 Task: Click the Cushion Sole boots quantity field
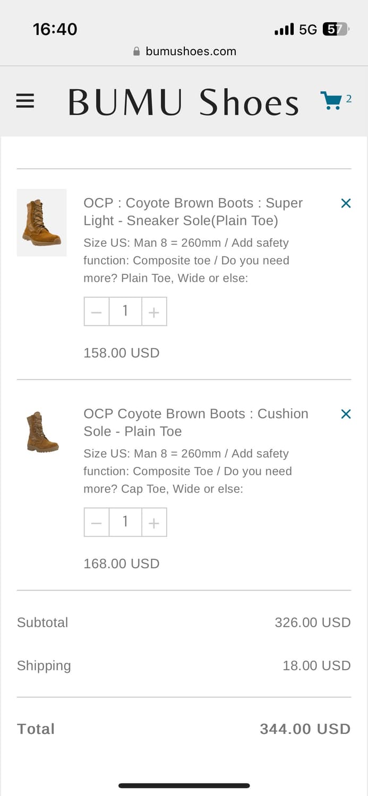pos(125,522)
